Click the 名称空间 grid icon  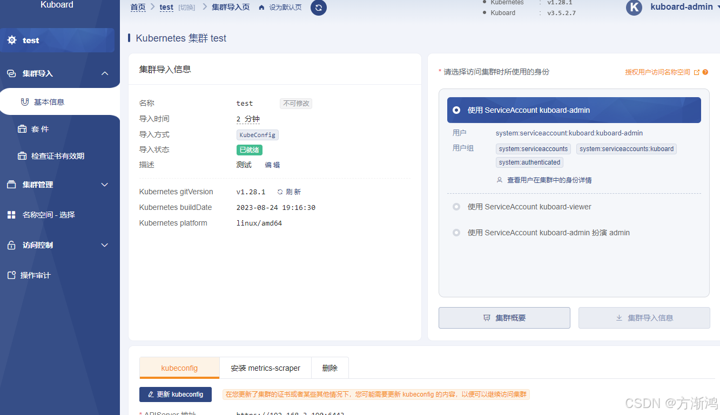[11, 215]
